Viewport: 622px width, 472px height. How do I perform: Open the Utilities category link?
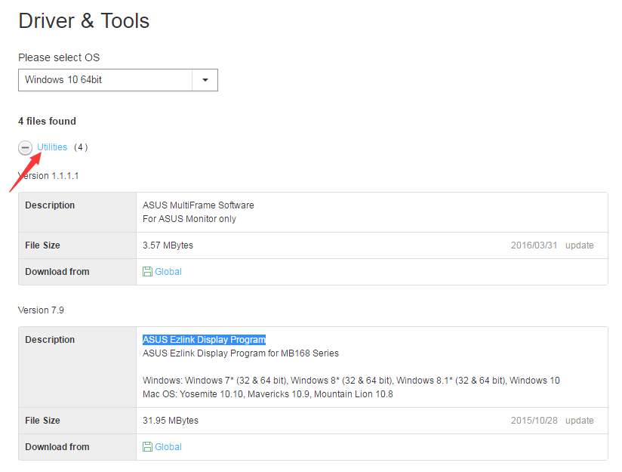pos(52,147)
